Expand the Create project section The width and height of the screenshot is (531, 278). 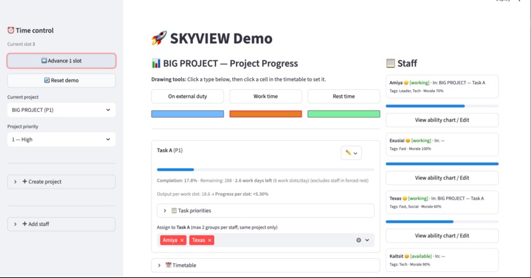tap(61, 182)
